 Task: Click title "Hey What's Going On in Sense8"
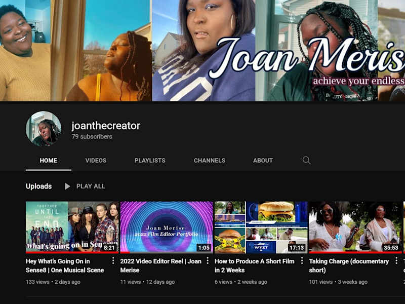[65, 265]
